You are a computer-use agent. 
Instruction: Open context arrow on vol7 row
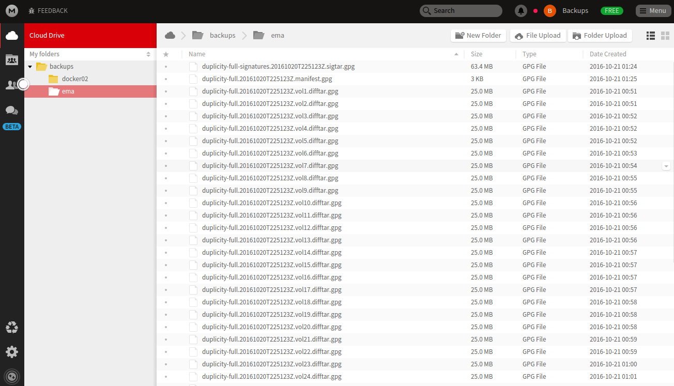tap(666, 166)
